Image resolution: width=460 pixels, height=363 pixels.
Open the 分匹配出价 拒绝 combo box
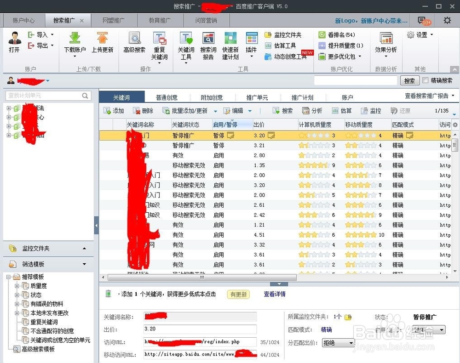(x=338, y=343)
